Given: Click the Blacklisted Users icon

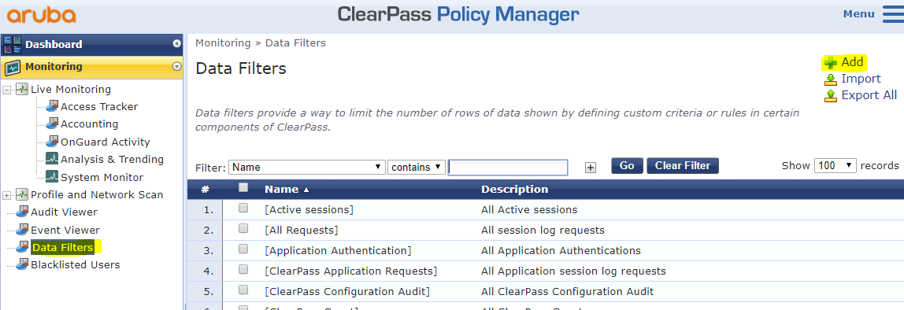Looking at the screenshot, I should pos(22,264).
